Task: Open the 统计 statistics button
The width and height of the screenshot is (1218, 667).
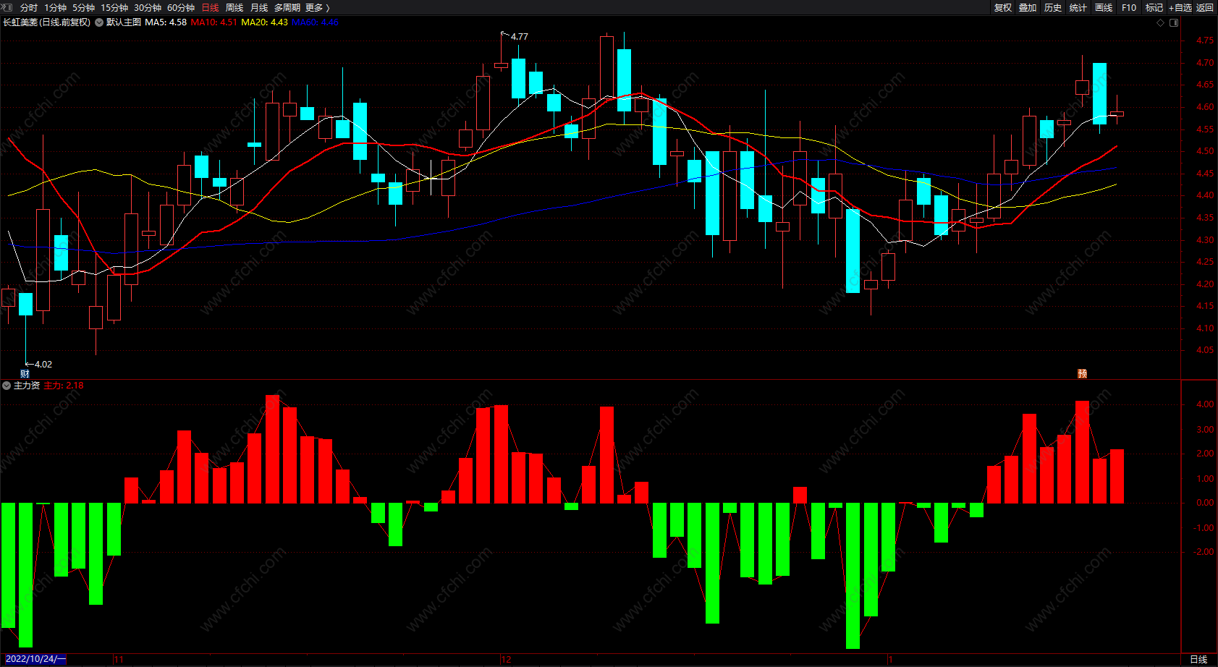Action: (1079, 7)
